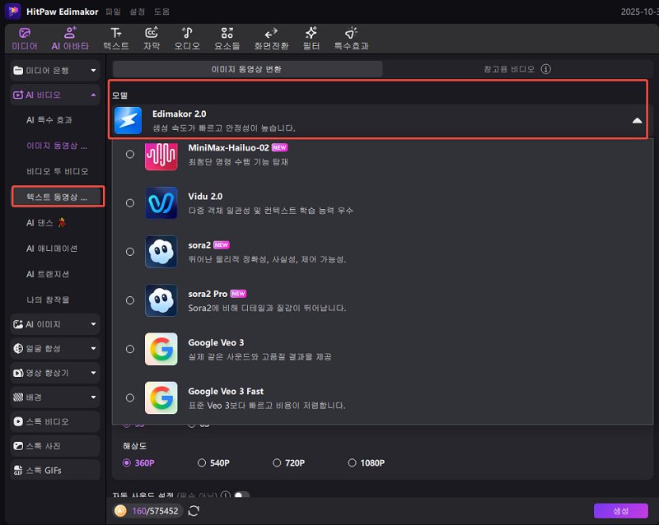Click the 생성 generate button
This screenshot has height=525, width=659.
point(620,511)
